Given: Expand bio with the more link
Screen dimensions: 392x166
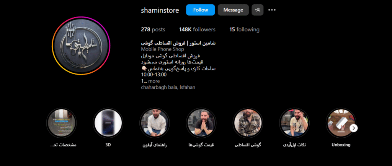Looking at the screenshot, I should tap(154, 81).
